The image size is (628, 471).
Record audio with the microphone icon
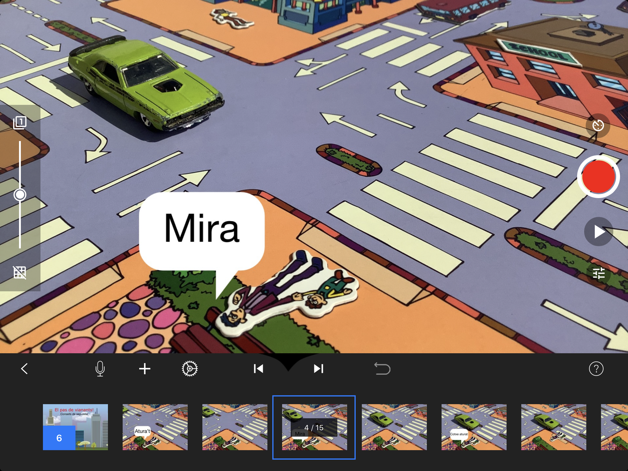pos(100,369)
